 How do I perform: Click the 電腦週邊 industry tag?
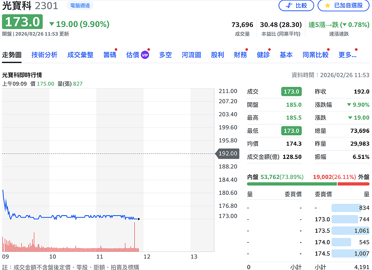(80, 6)
